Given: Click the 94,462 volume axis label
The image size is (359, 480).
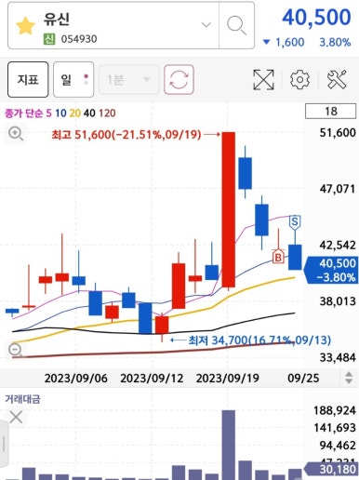Looking at the screenshot, I should 338,446.
